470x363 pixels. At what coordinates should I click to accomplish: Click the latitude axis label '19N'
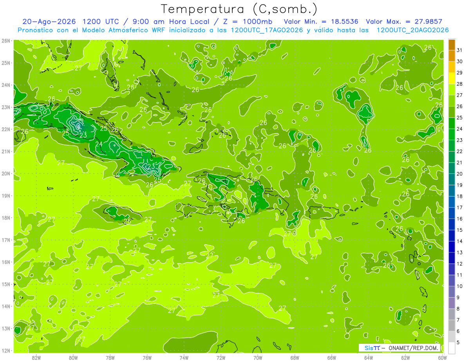[x=6, y=195]
